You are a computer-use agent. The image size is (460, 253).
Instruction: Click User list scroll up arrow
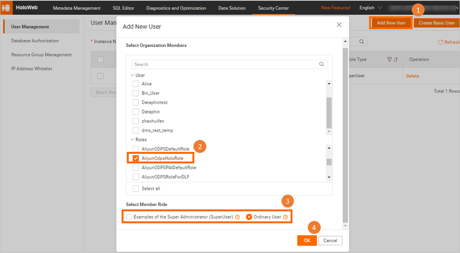pos(329,84)
